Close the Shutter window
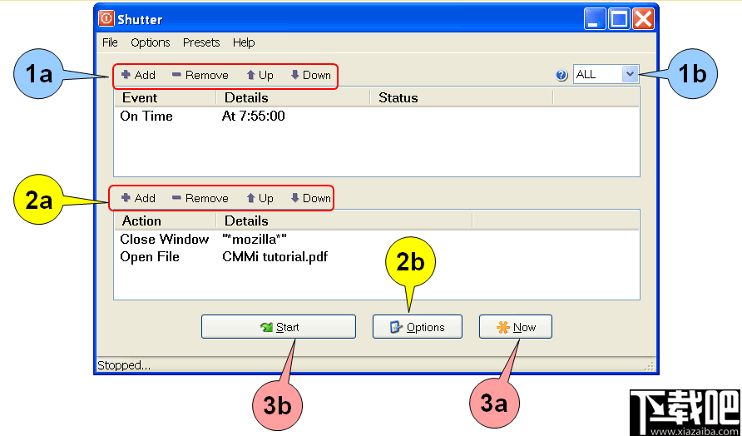742x436 pixels. [644, 19]
